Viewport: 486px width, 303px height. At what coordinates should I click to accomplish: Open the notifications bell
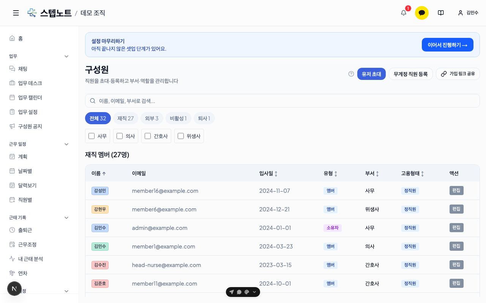coord(404,13)
